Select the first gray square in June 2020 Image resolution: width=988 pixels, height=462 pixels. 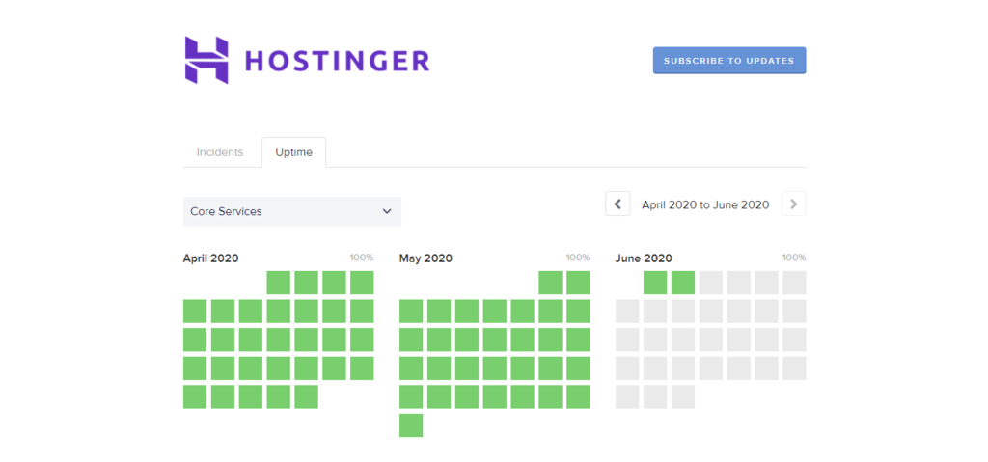[711, 283]
